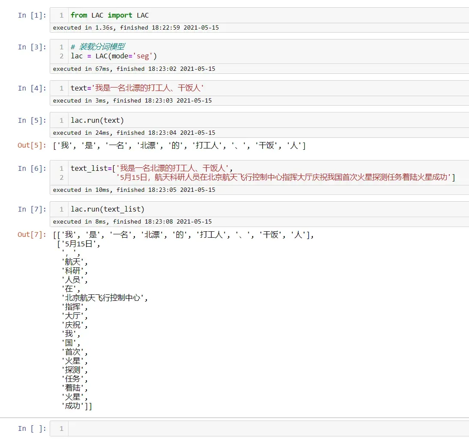The image size is (469, 439).
Task: Click '庆祝' token in output
Action: coord(73,325)
